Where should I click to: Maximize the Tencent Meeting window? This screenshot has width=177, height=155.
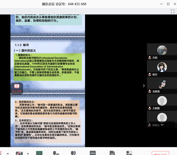pyautogui.click(x=168, y=4)
